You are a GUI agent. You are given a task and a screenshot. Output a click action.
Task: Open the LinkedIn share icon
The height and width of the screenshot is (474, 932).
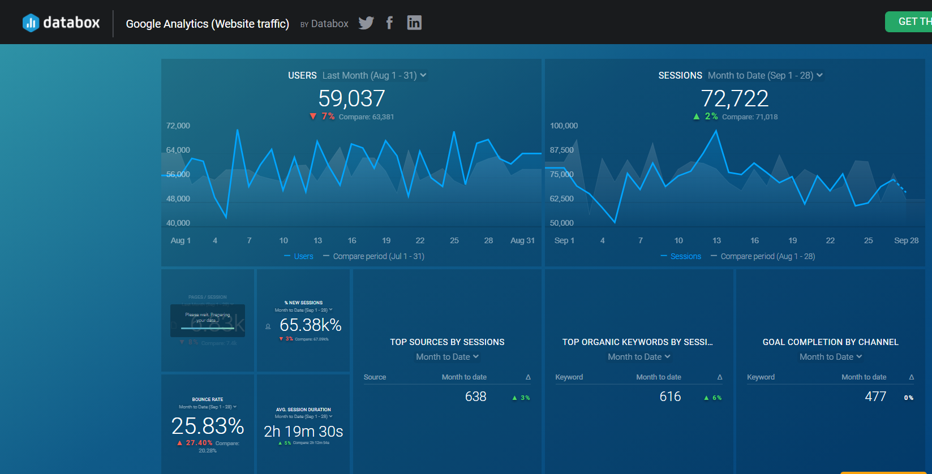pyautogui.click(x=414, y=23)
